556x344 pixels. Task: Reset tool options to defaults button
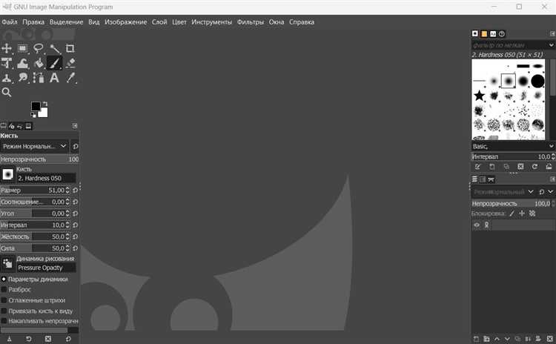point(68,339)
